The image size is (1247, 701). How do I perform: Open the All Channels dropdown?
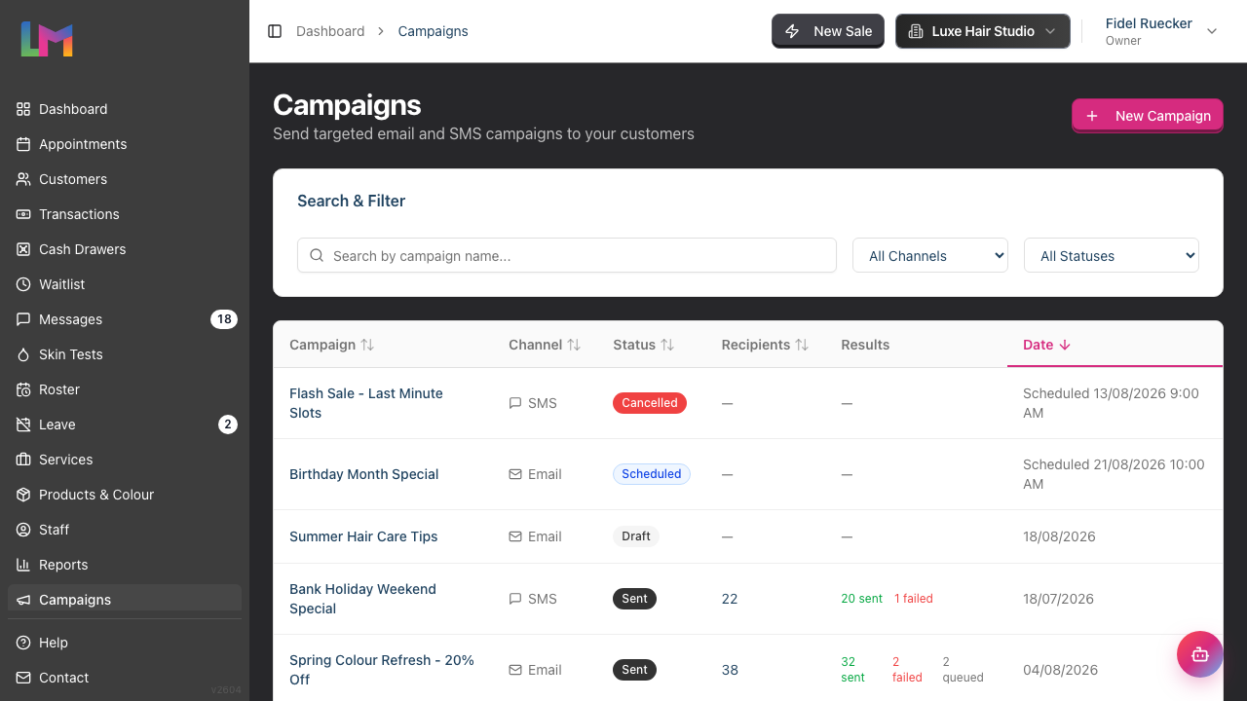(x=930, y=255)
